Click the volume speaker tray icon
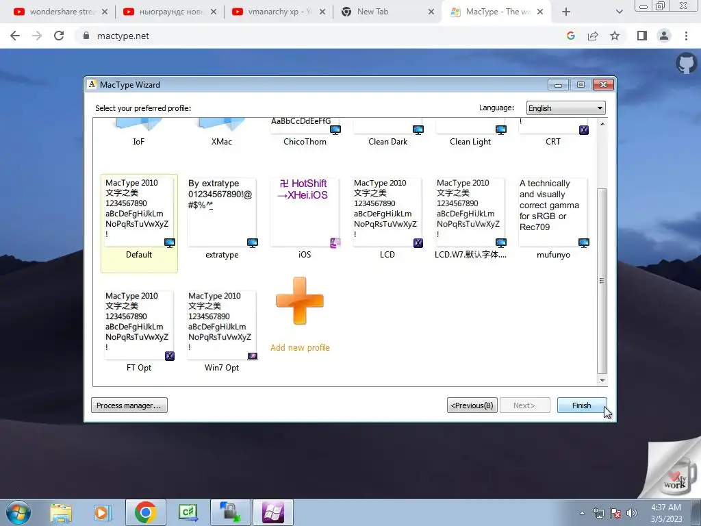Viewport: 701px width, 526px height. click(x=632, y=513)
